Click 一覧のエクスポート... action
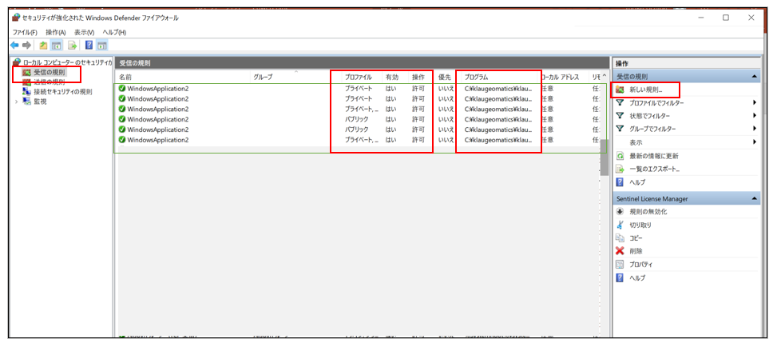Image resolution: width=777 pixels, height=347 pixels. pyautogui.click(x=654, y=170)
